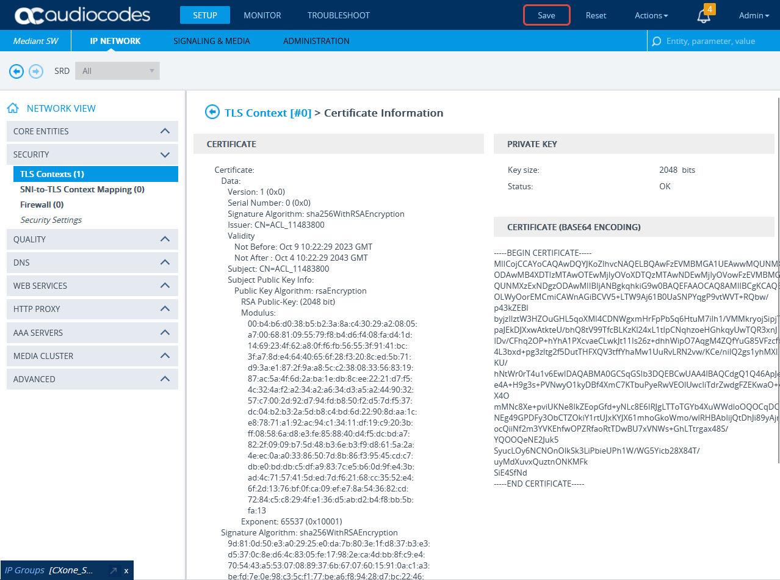Open the Network View link
The image size is (780, 580).
point(61,108)
